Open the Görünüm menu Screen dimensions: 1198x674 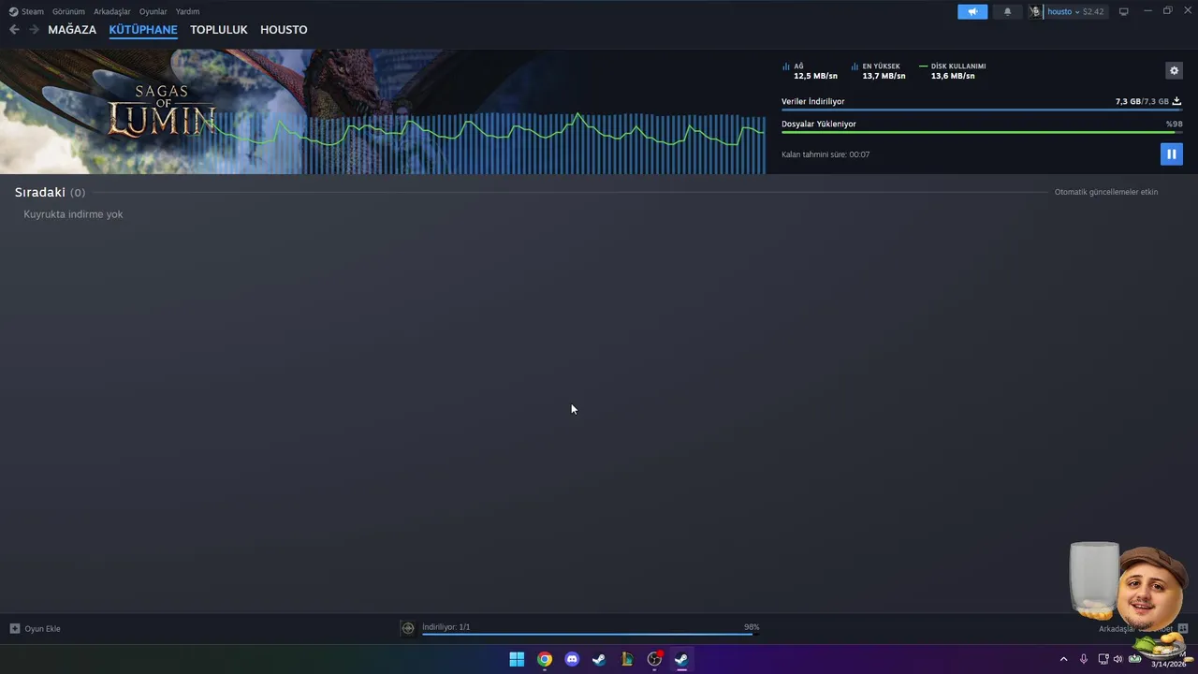click(x=68, y=11)
